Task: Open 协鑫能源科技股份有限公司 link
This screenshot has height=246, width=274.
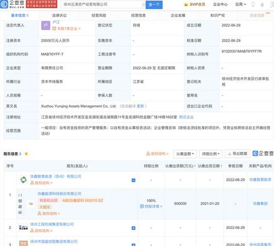Action: 60,193
